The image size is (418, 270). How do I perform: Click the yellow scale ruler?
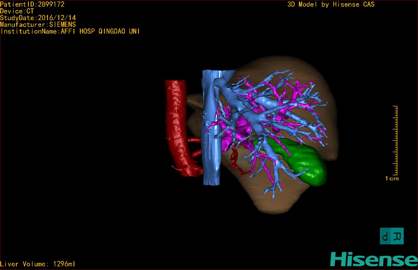click(396, 140)
